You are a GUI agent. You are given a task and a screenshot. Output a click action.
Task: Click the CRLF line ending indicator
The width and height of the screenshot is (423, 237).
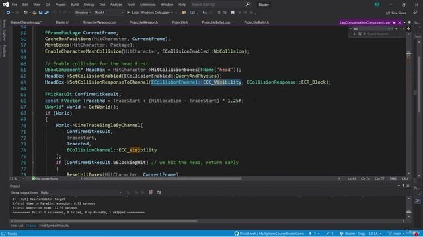click(404, 178)
